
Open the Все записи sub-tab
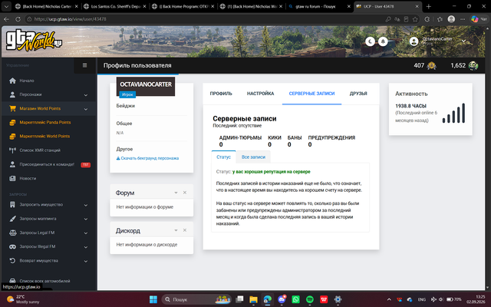click(x=253, y=157)
